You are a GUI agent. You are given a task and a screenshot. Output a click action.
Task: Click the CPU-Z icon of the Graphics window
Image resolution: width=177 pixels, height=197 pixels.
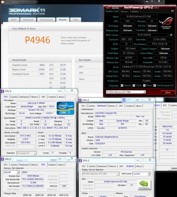[x=80, y=160]
